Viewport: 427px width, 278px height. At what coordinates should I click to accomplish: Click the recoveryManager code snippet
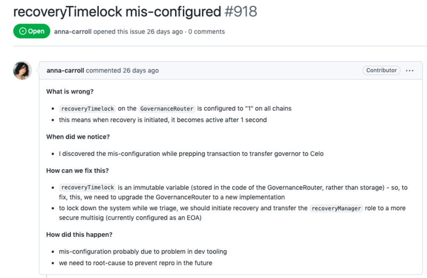(337, 208)
